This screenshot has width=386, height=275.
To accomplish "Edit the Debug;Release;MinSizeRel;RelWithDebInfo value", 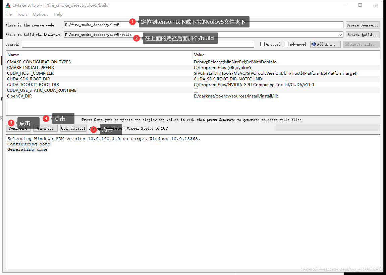I will [x=235, y=62].
